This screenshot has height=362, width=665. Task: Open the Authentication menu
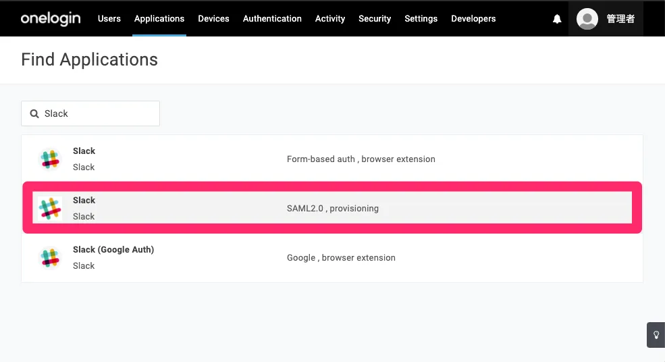point(272,18)
